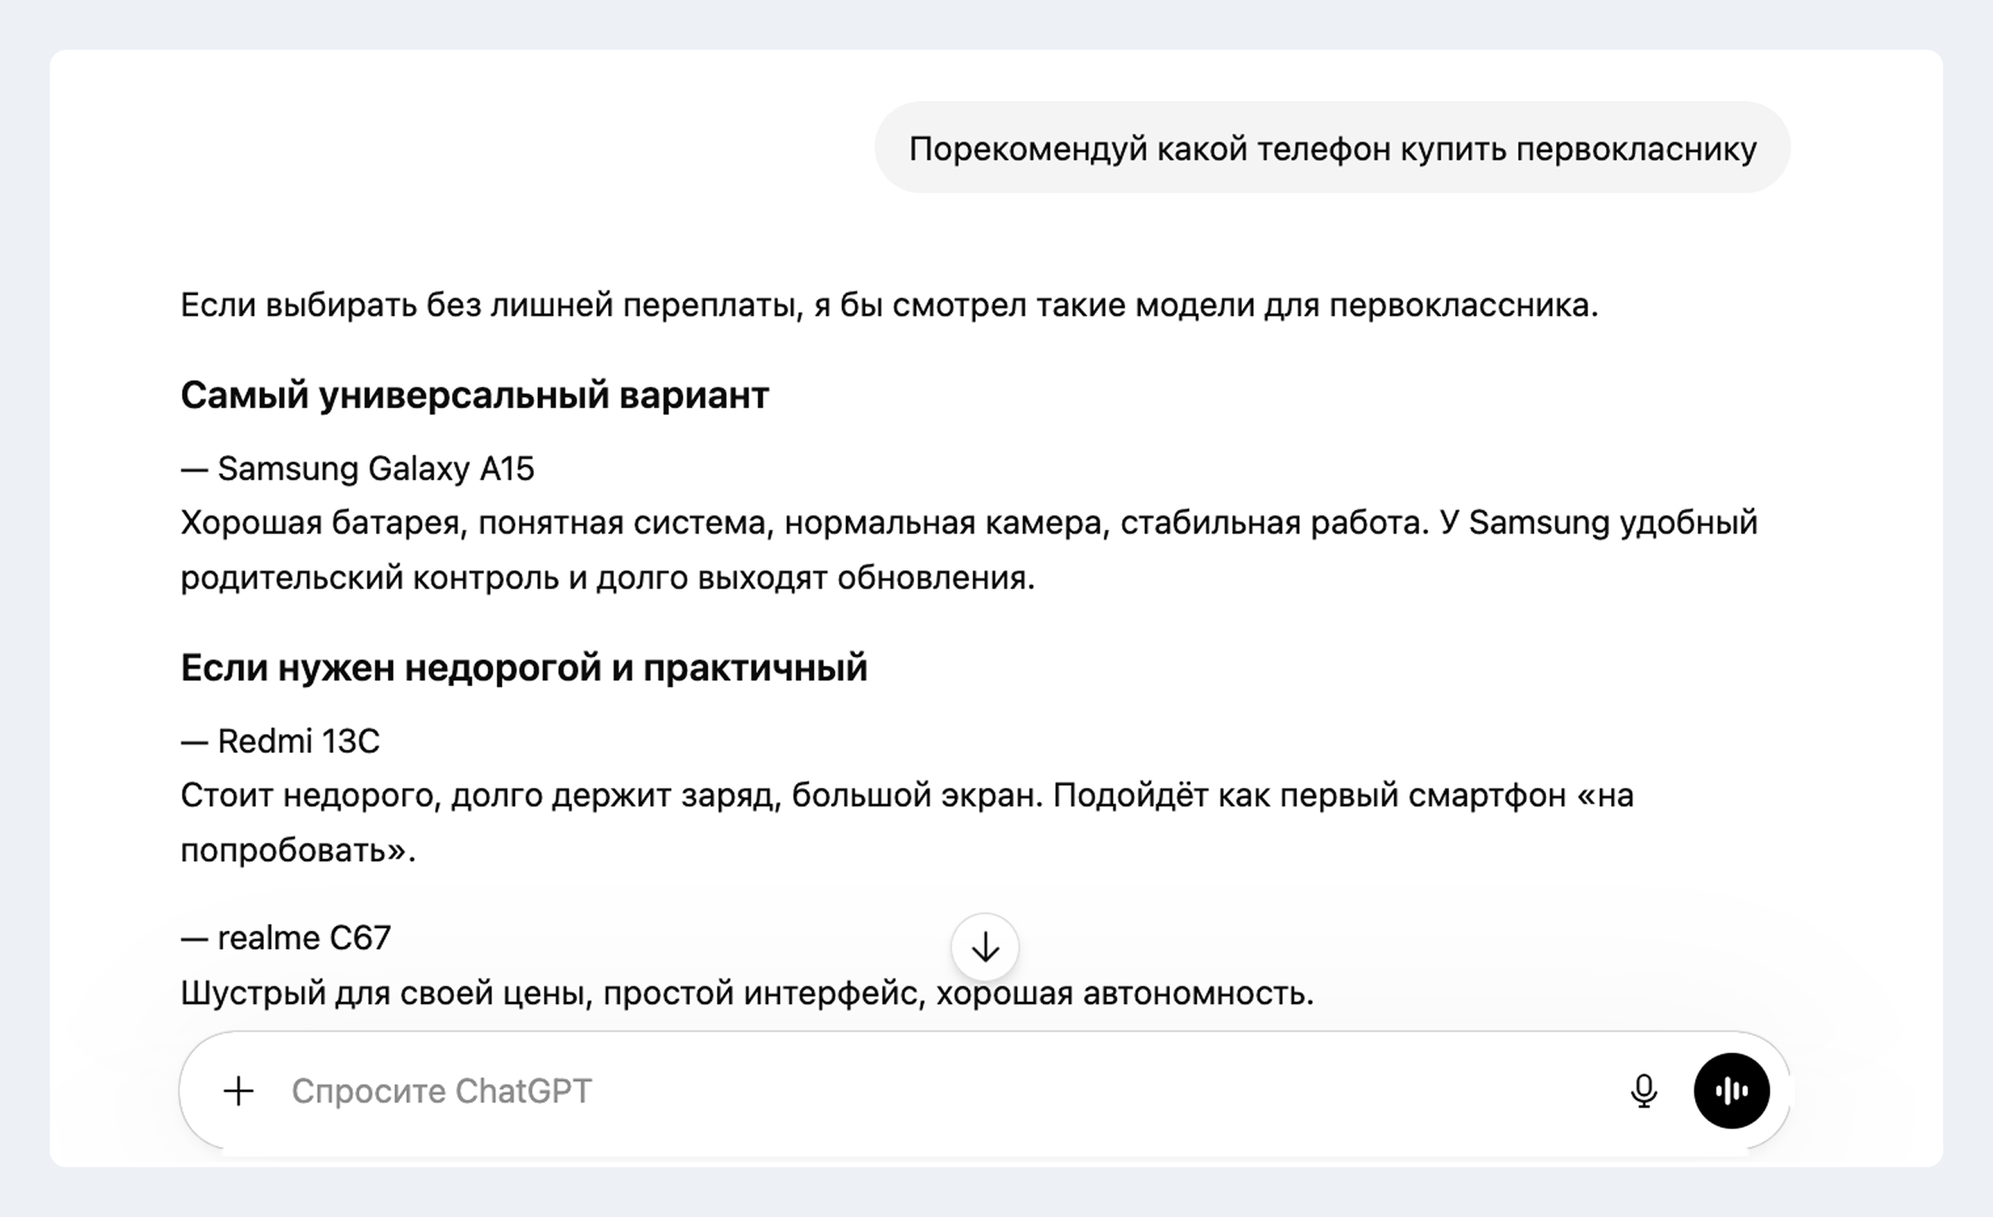The image size is (1993, 1217).
Task: Select the «Samsung Galaxy A15» list entry
Action: [358, 469]
